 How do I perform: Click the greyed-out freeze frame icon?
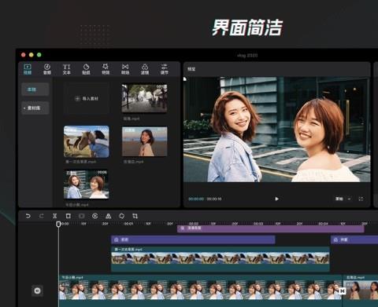point(81,216)
